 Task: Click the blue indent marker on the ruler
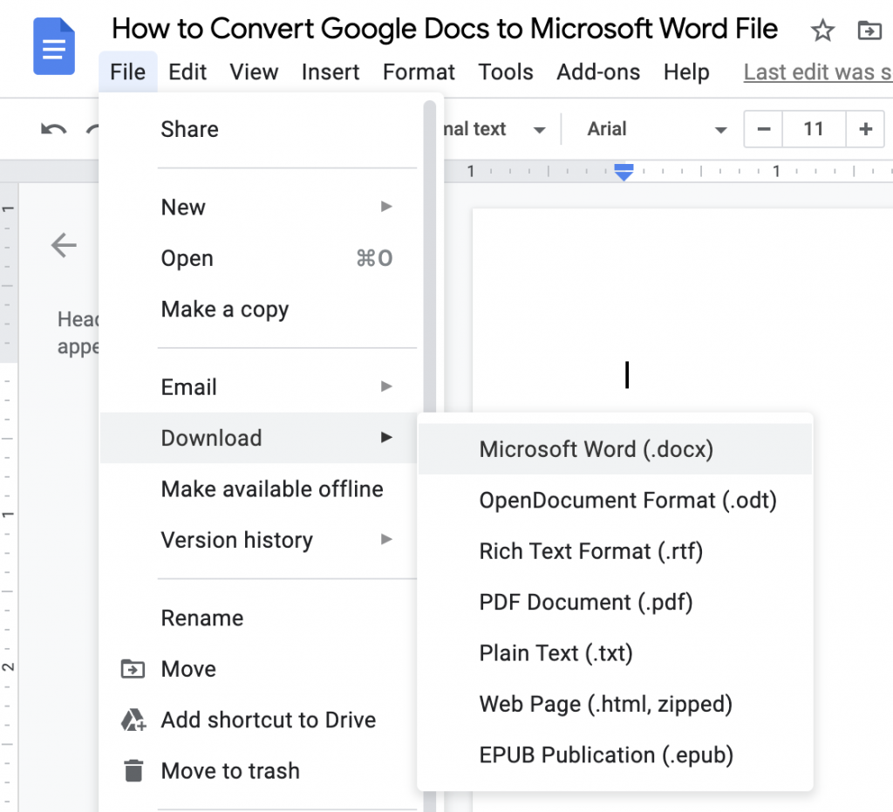[x=624, y=172]
